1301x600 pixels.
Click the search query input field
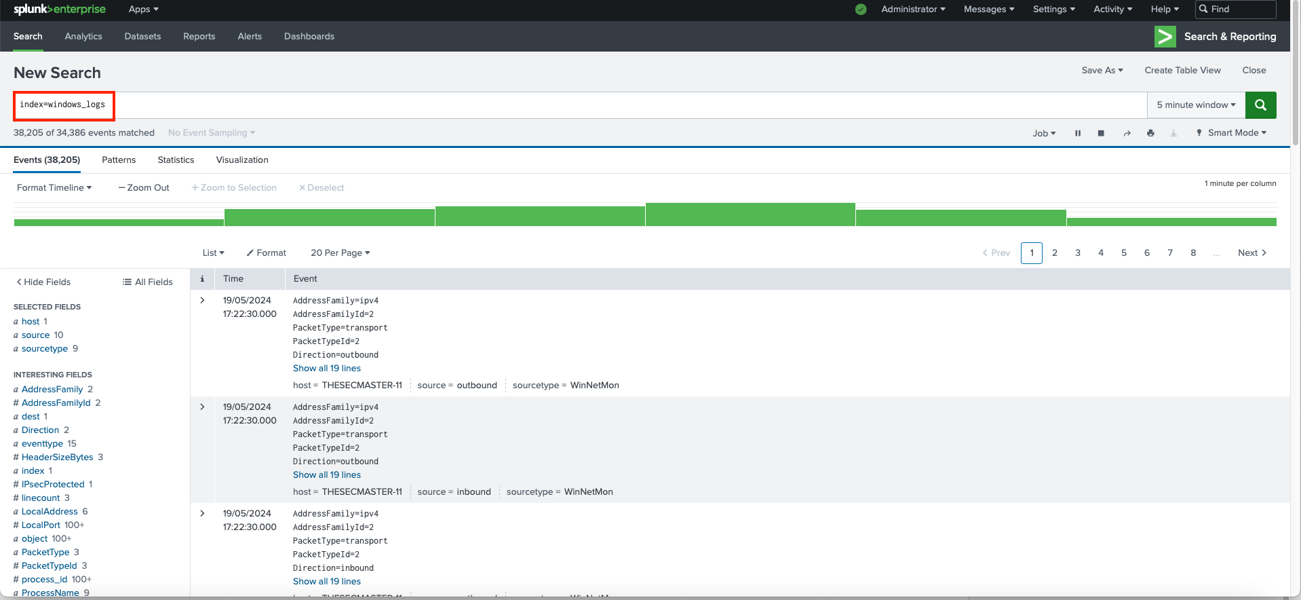tap(580, 105)
